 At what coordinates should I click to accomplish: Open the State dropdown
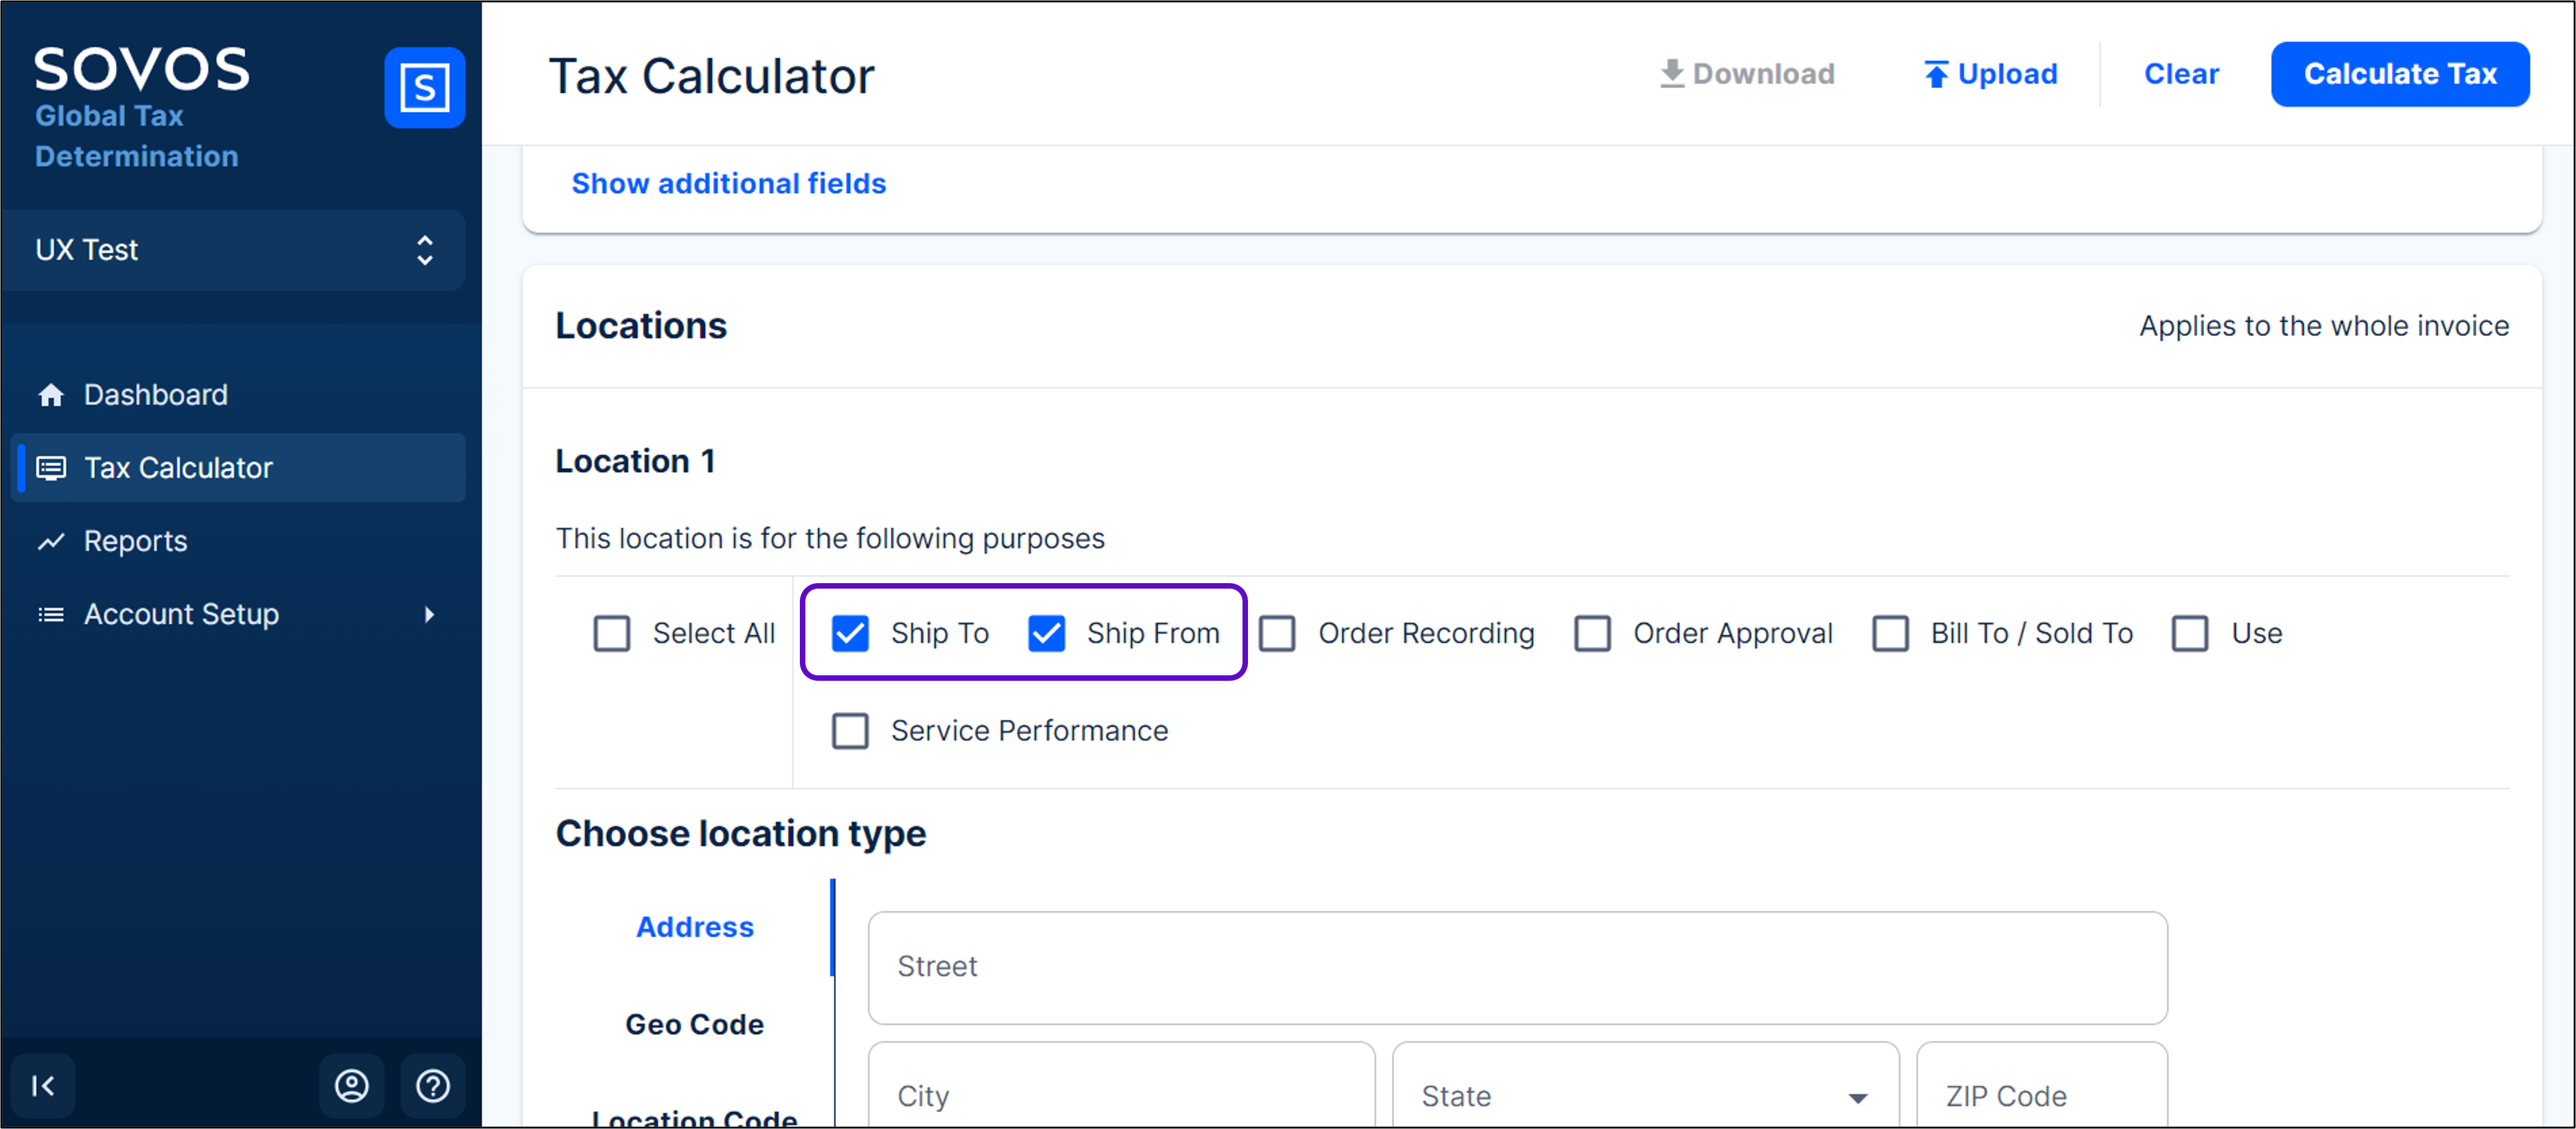1644,1096
